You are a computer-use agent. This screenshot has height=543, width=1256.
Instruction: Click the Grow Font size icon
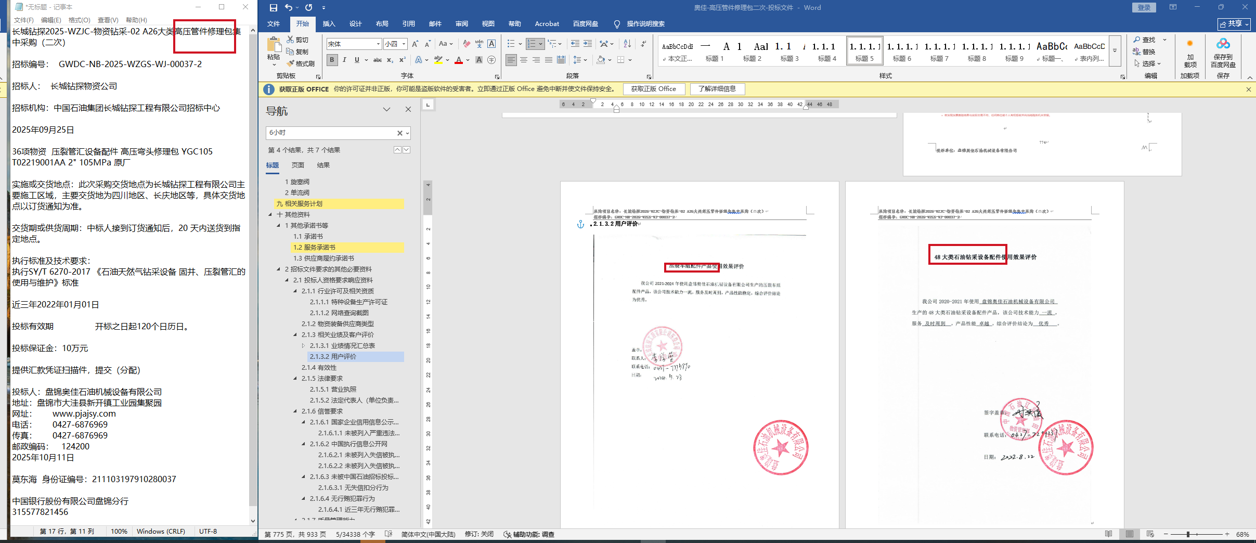pos(415,44)
